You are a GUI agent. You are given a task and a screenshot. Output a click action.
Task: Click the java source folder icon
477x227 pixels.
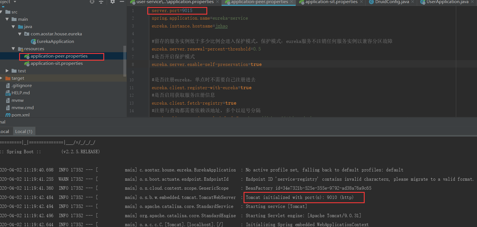point(21,27)
